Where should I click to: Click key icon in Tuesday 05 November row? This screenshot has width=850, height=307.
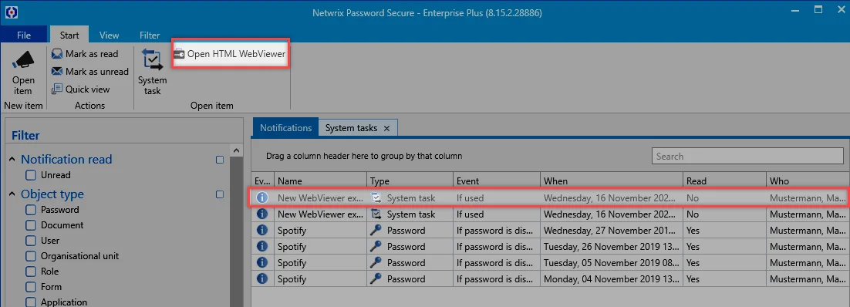[376, 263]
